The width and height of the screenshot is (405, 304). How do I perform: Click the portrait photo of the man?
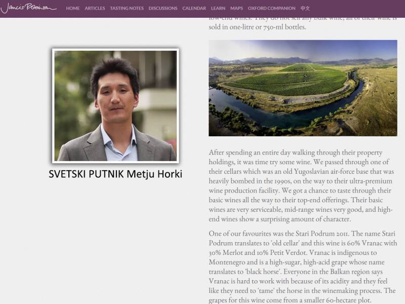pos(115,105)
